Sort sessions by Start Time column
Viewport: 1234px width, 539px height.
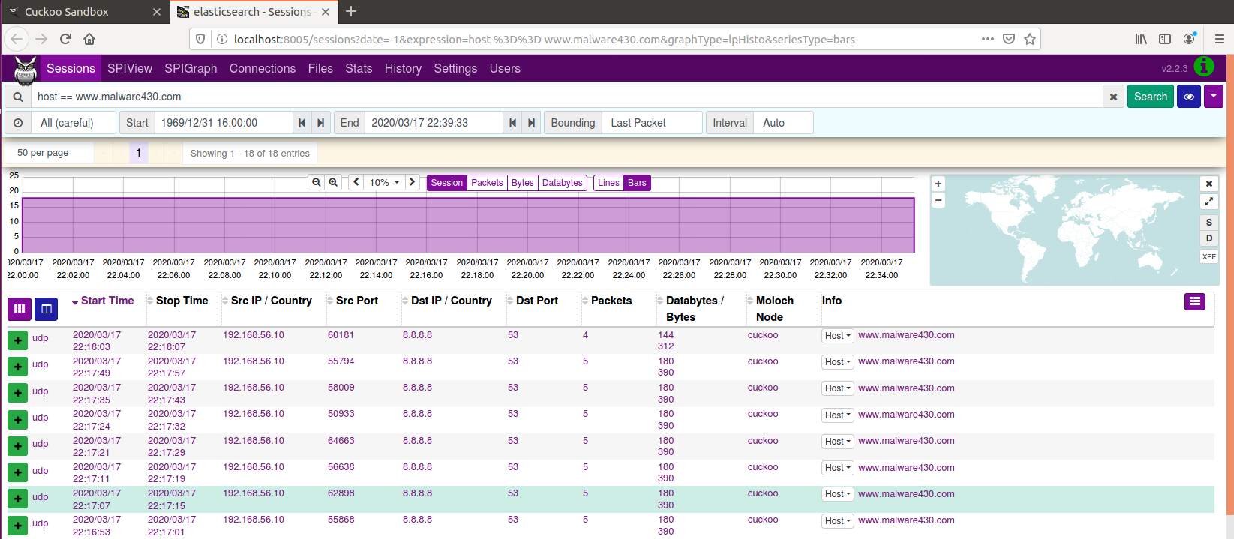coord(107,301)
